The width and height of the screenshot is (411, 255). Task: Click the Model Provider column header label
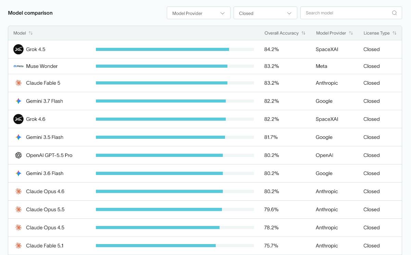[x=331, y=33]
